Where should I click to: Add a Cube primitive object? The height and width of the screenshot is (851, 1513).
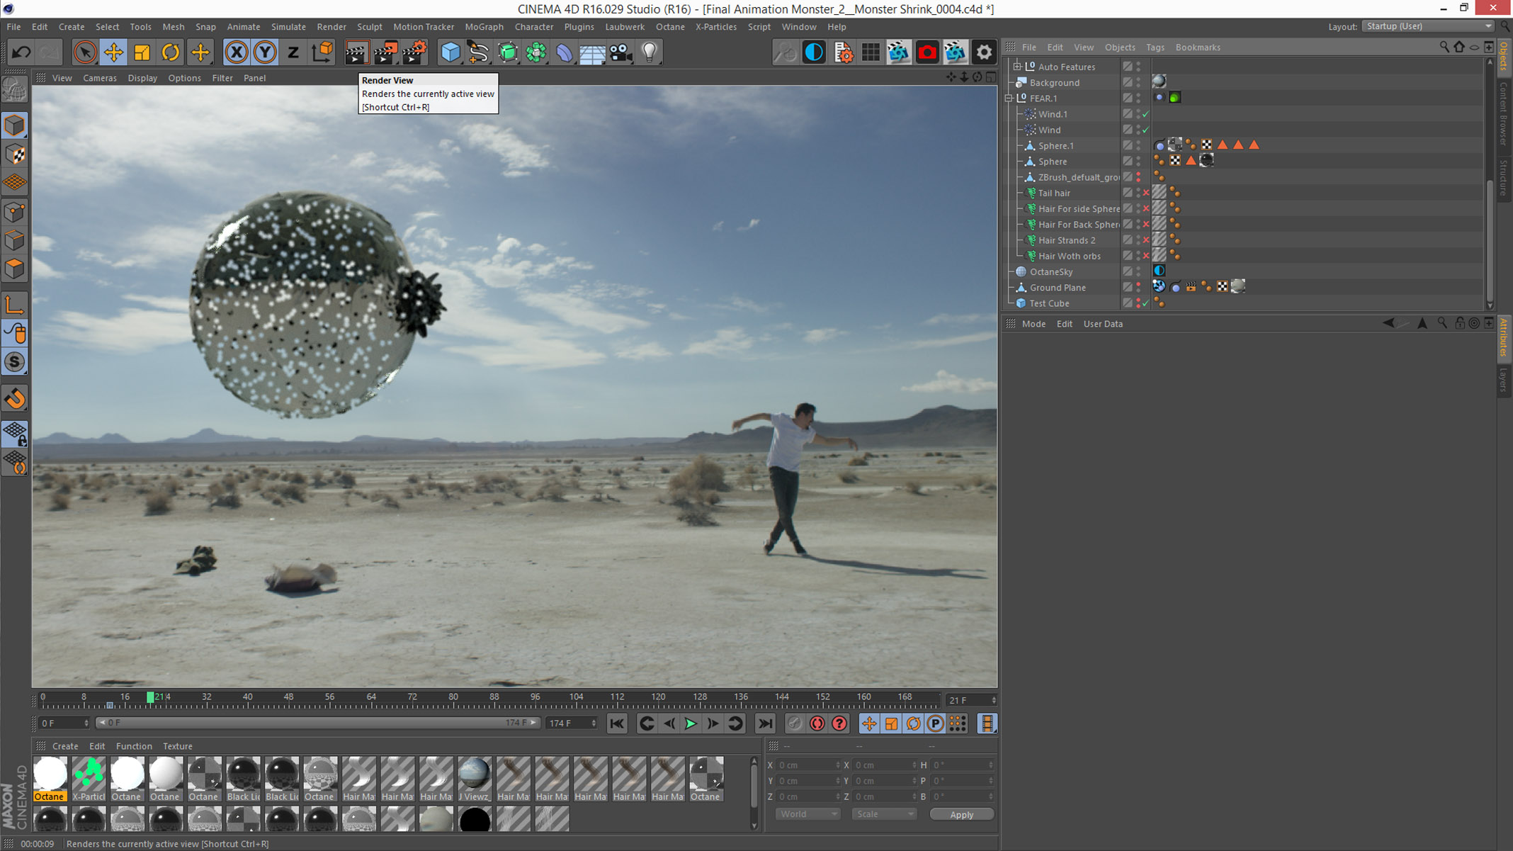point(450,52)
